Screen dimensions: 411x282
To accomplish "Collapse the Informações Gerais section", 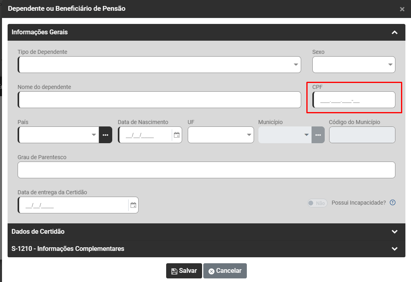I will (x=395, y=32).
